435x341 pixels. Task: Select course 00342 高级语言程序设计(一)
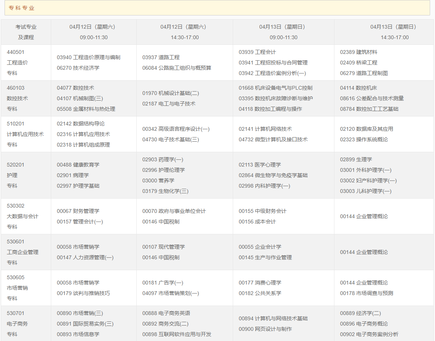click(176, 129)
